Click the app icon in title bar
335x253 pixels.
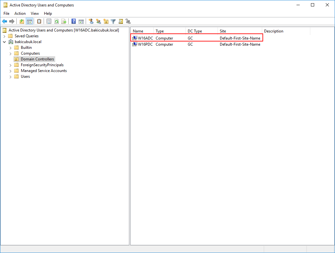(x=5, y=5)
